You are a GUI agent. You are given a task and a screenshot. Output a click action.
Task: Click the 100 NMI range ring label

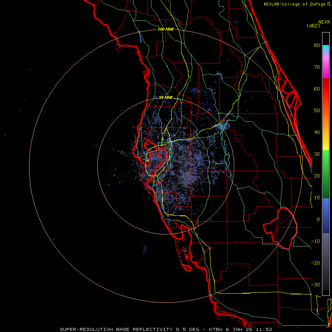(166, 29)
